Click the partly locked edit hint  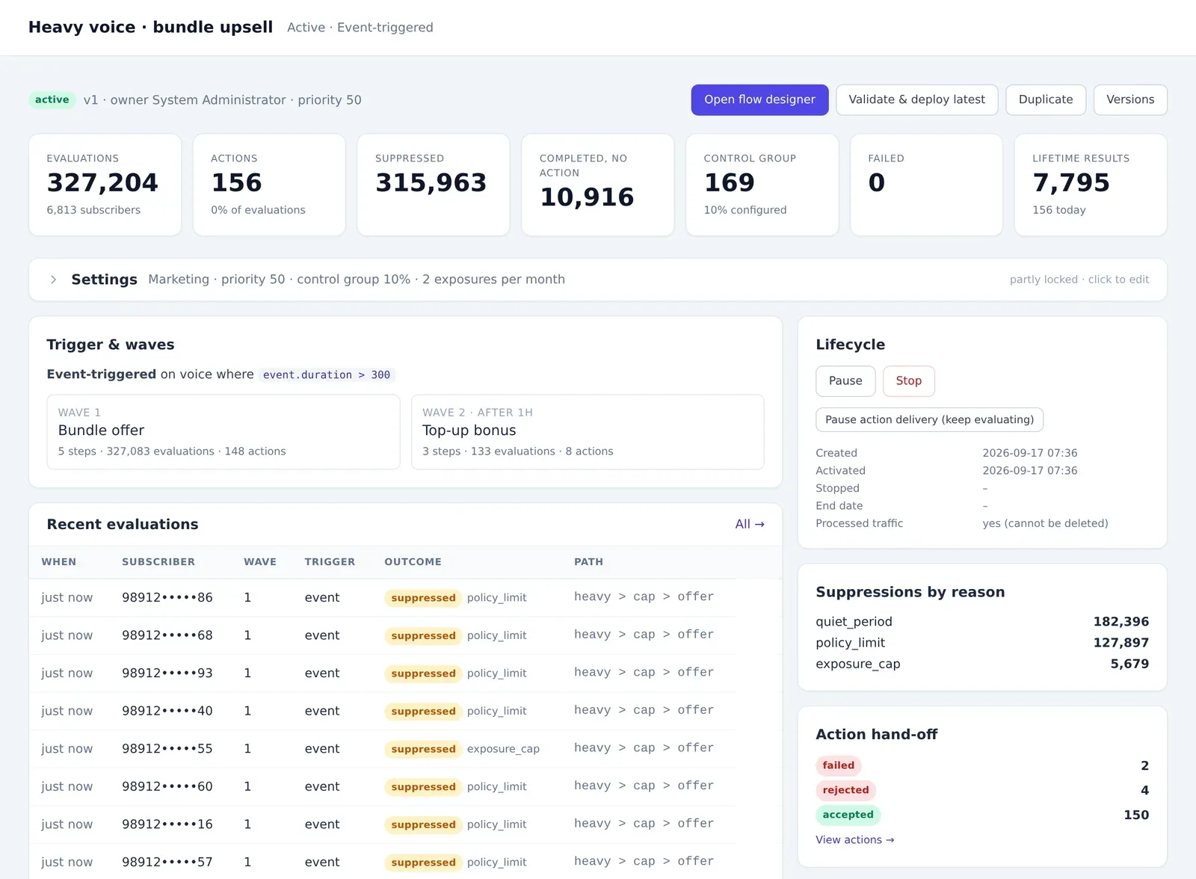click(1079, 280)
